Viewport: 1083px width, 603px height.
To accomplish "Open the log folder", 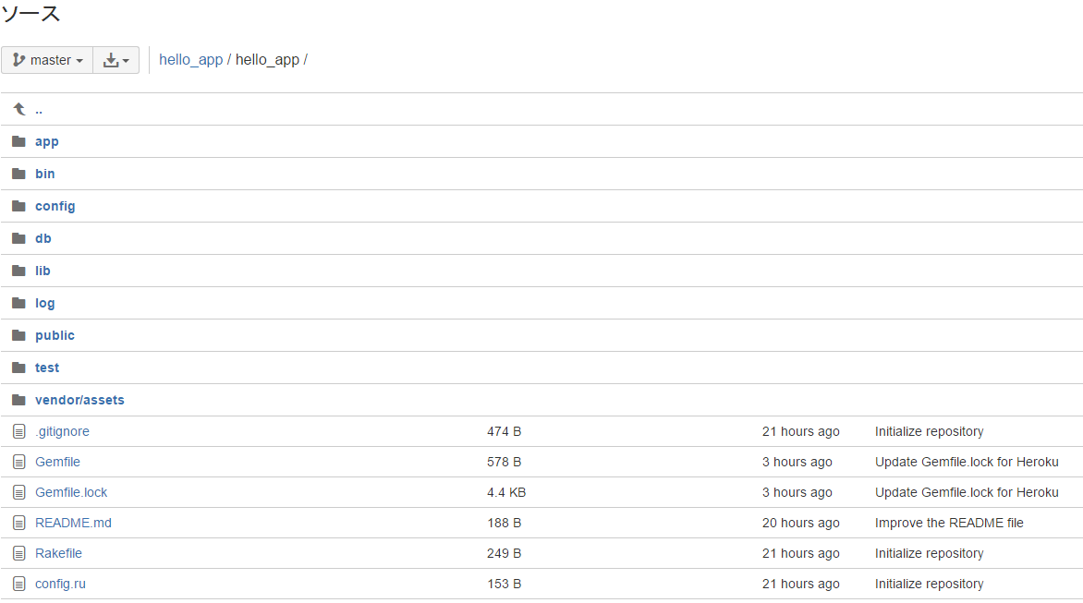I will [45, 304].
